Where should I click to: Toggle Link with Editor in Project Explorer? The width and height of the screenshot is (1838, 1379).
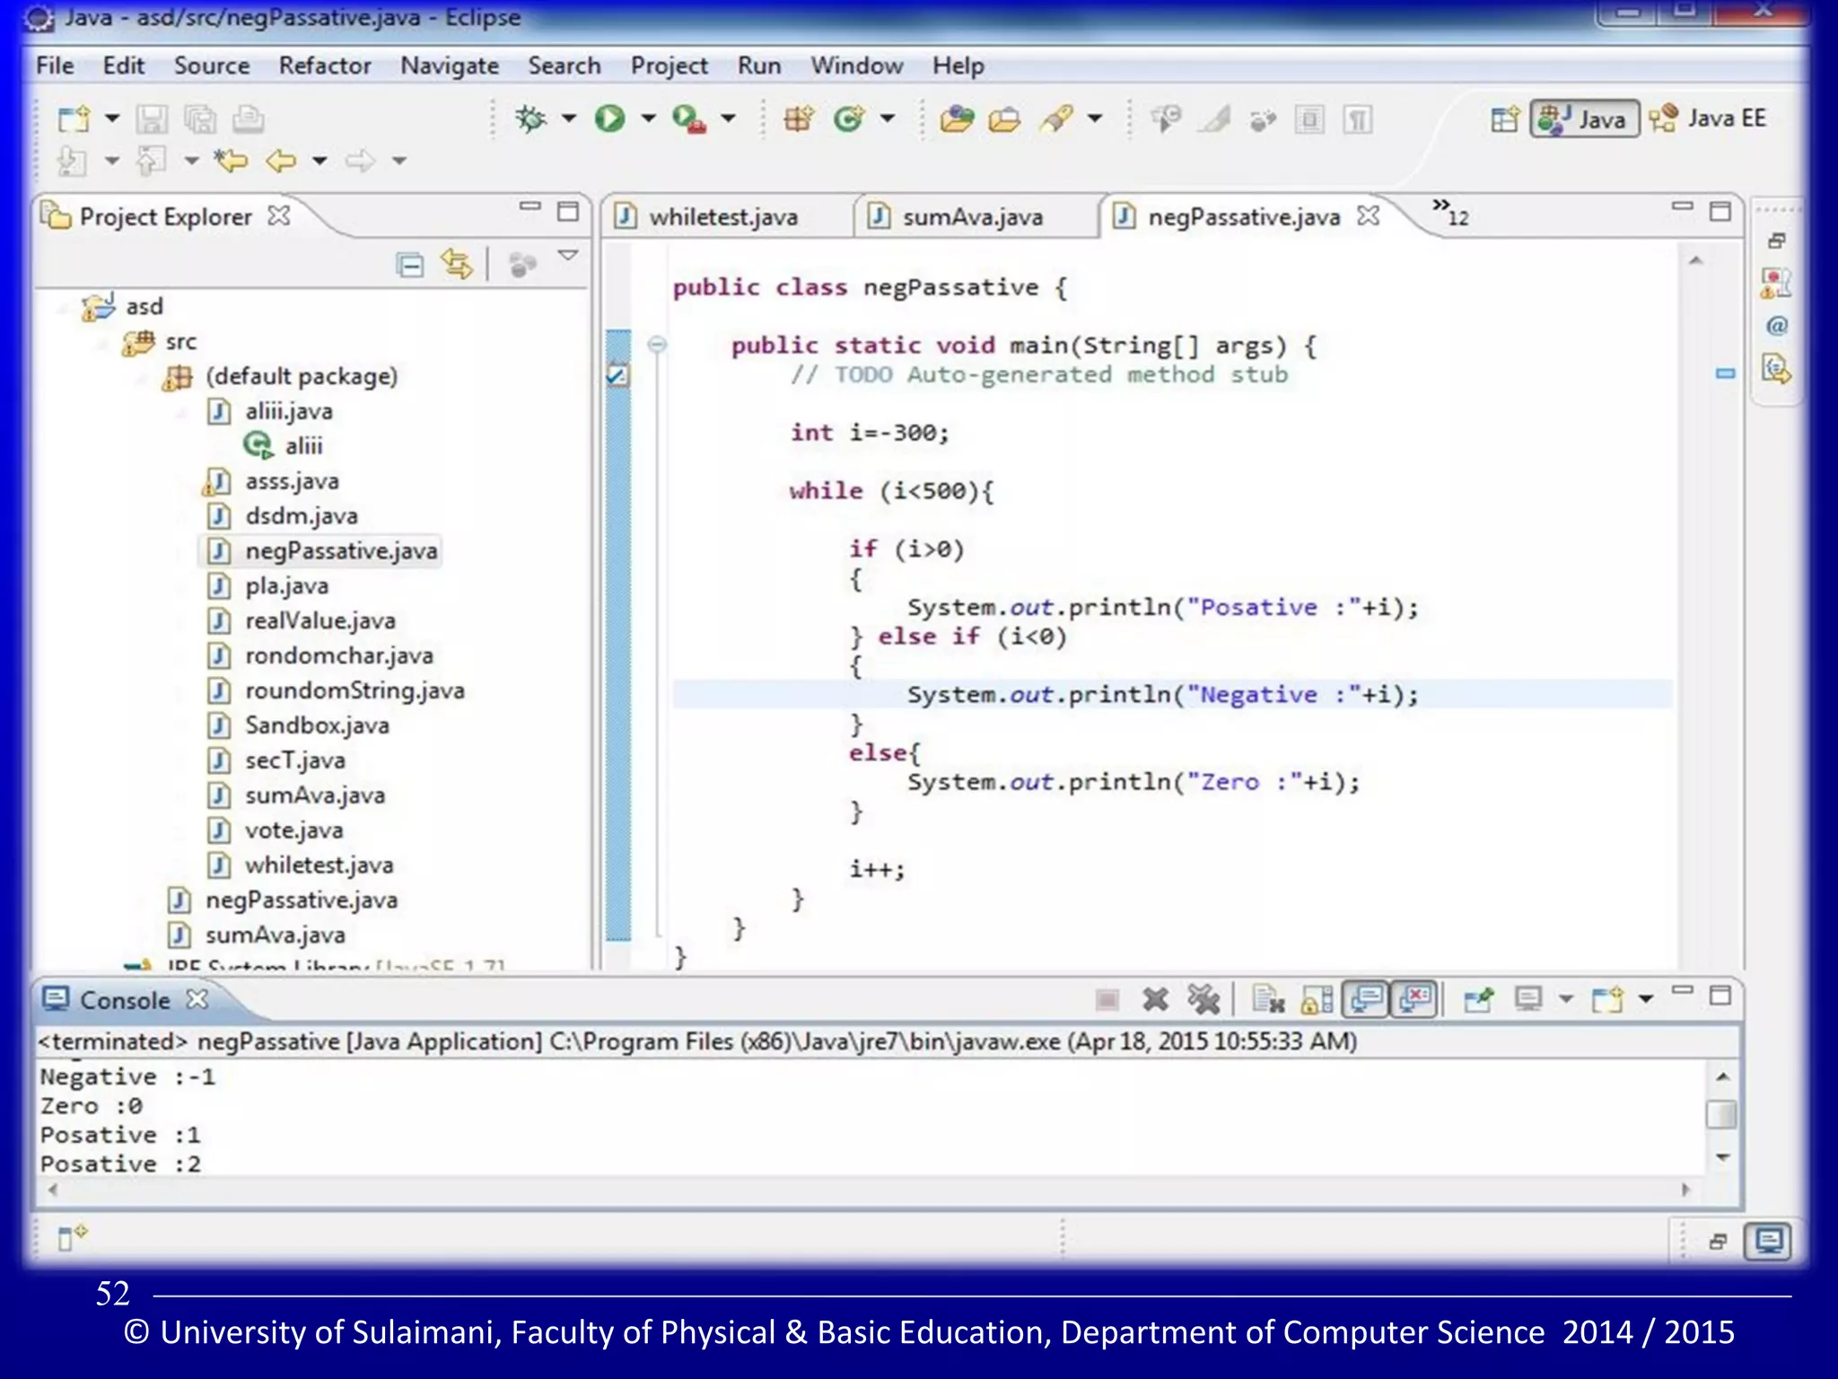tap(456, 264)
